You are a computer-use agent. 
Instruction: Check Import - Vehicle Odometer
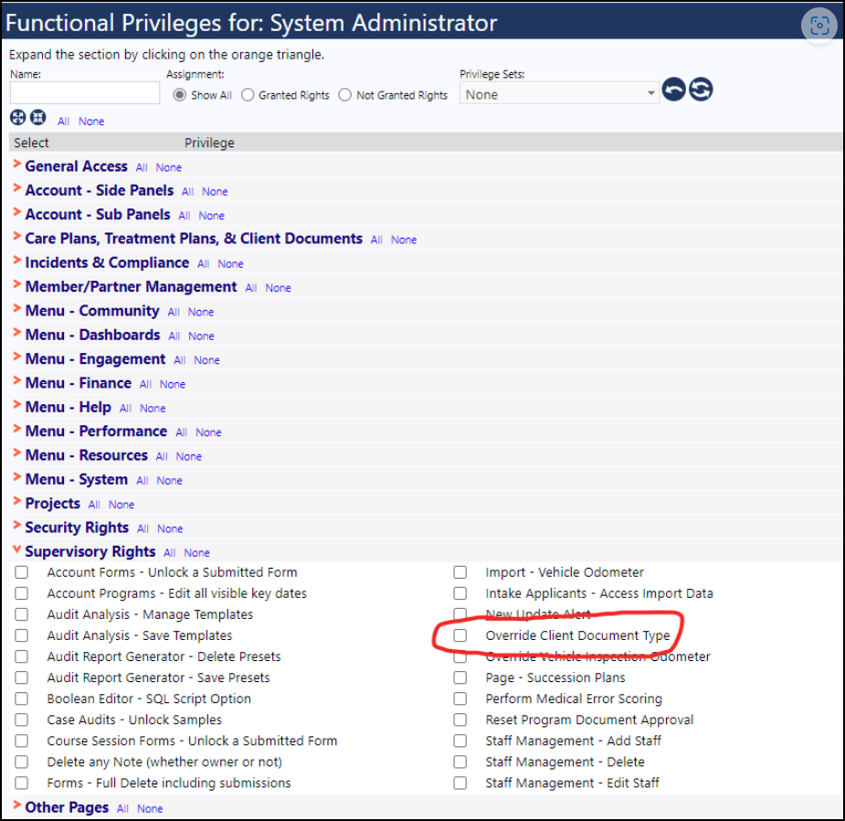point(460,572)
